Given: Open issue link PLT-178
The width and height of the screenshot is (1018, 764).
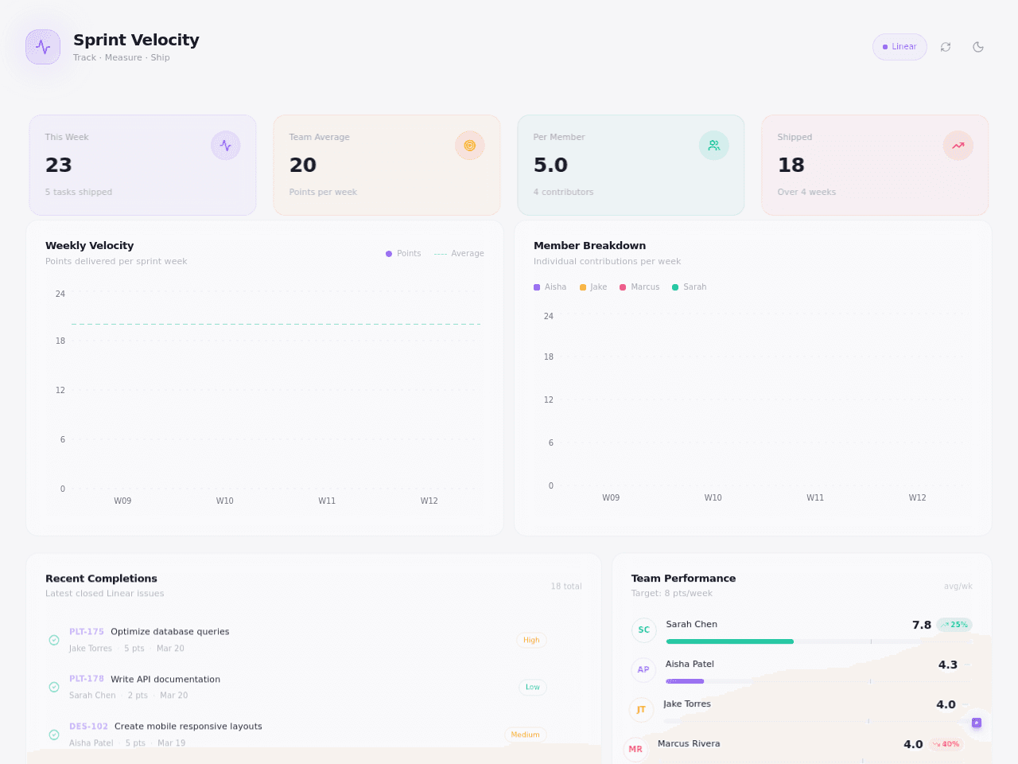Looking at the screenshot, I should click(x=87, y=680).
